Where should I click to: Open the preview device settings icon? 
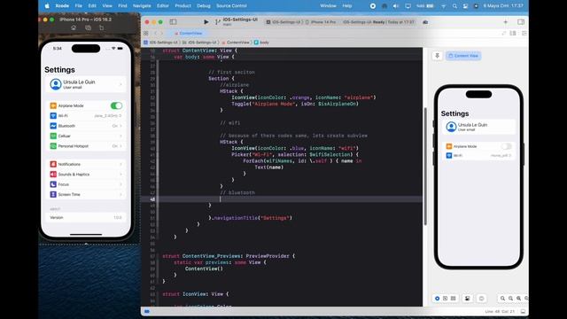point(467,299)
